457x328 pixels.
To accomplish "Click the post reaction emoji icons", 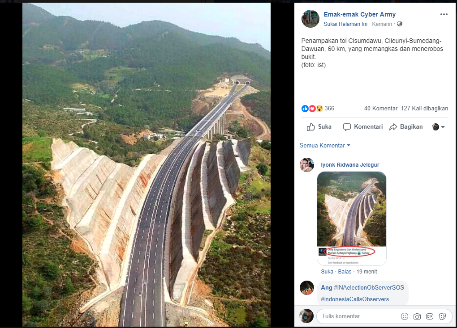I will [x=312, y=109].
